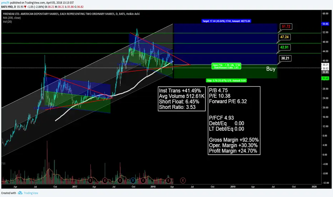The height and width of the screenshot is (197, 333).
Task: Click the green Stop 5.76 label
Action: point(226,81)
